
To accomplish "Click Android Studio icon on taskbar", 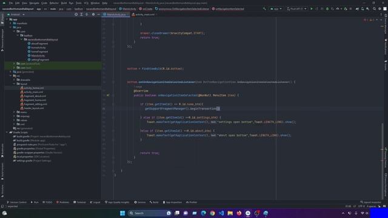I will tap(248, 213).
